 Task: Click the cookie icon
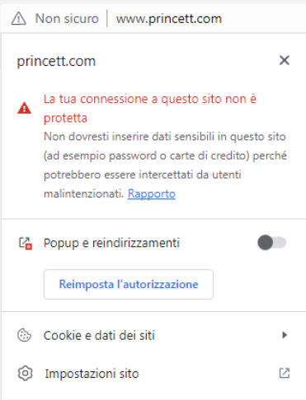coord(24,335)
